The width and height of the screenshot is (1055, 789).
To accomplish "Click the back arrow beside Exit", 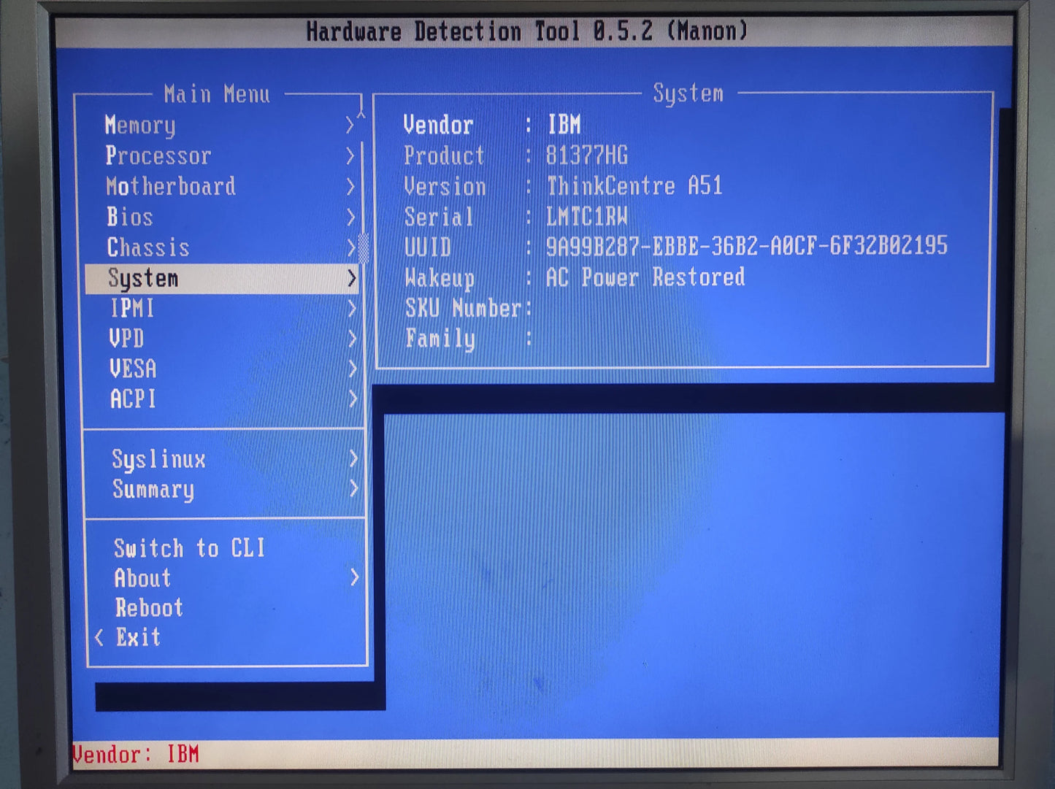I will [x=99, y=638].
